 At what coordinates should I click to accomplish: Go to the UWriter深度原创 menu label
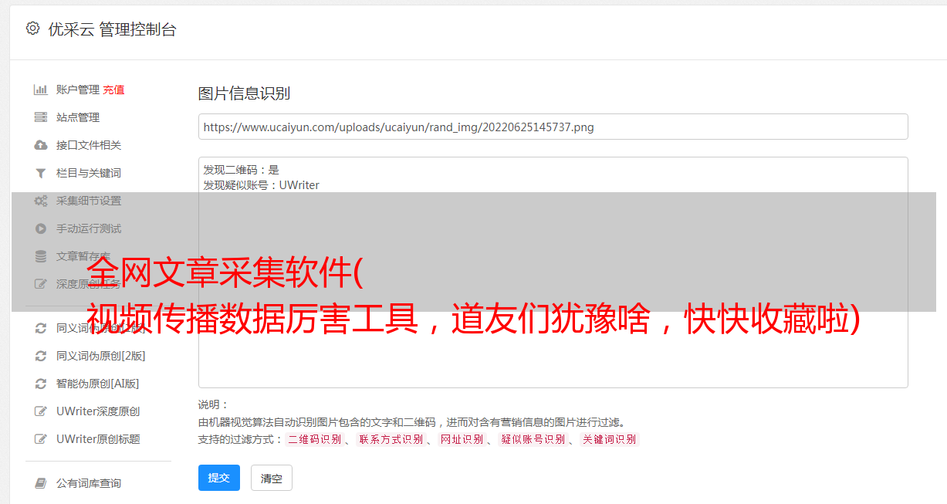pos(98,411)
